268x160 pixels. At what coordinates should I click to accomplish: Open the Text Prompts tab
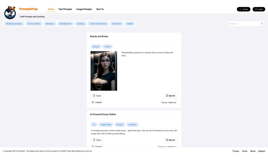65,9
